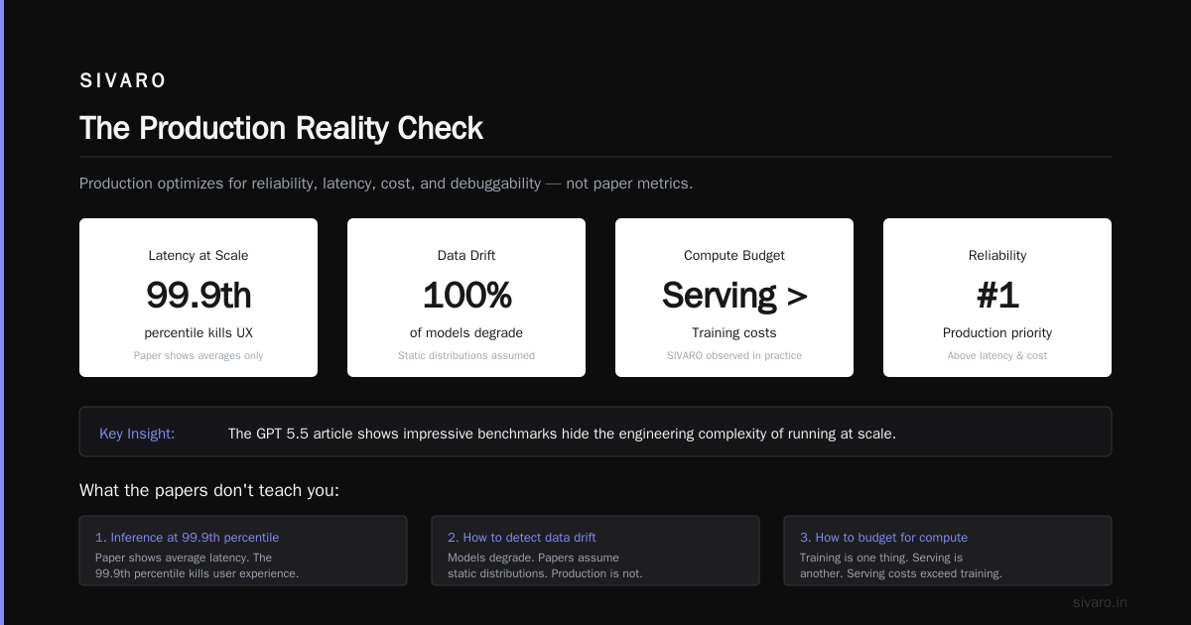
Task: Visit the sivaro.in footer link
Action: [x=1100, y=602]
